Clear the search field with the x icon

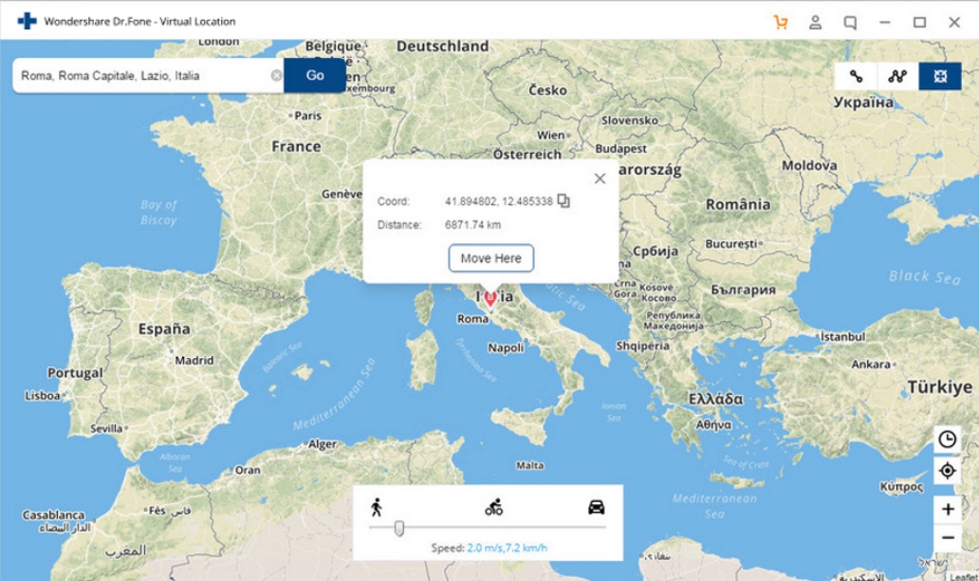(x=276, y=76)
